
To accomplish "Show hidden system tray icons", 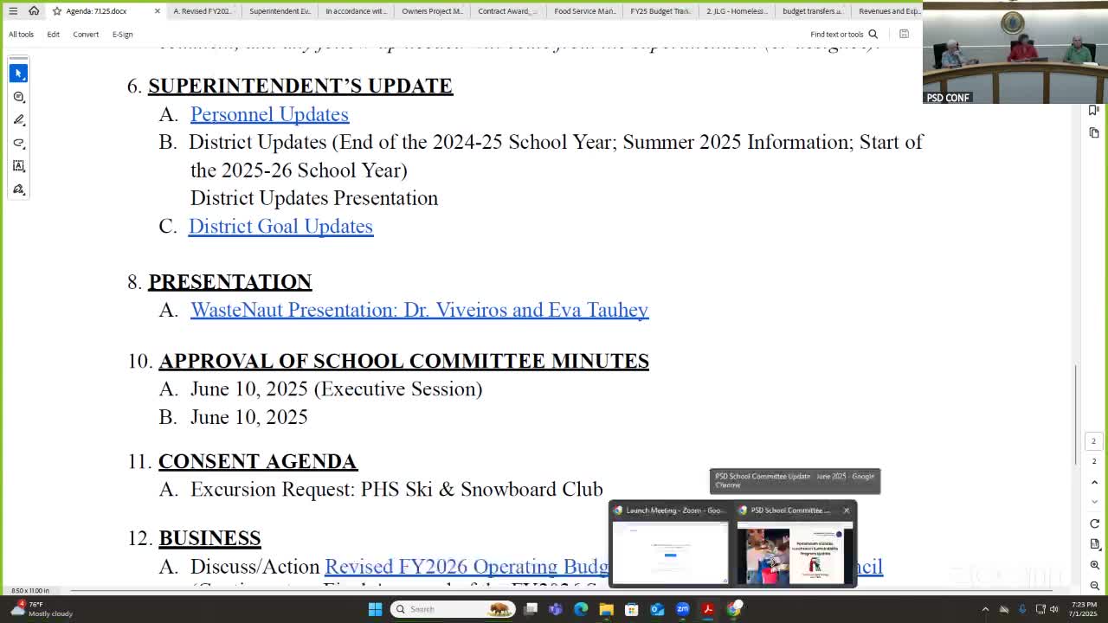I will (x=985, y=609).
